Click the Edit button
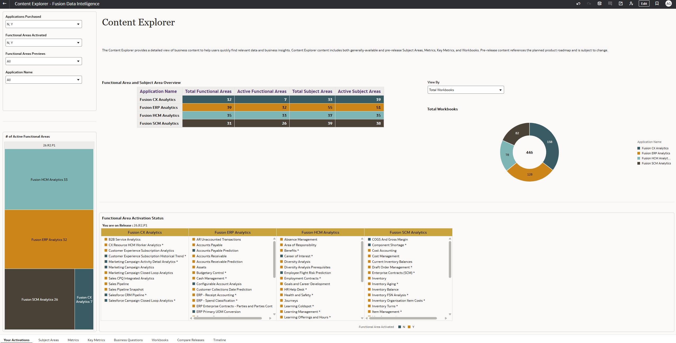The image size is (676, 343). [x=644, y=4]
